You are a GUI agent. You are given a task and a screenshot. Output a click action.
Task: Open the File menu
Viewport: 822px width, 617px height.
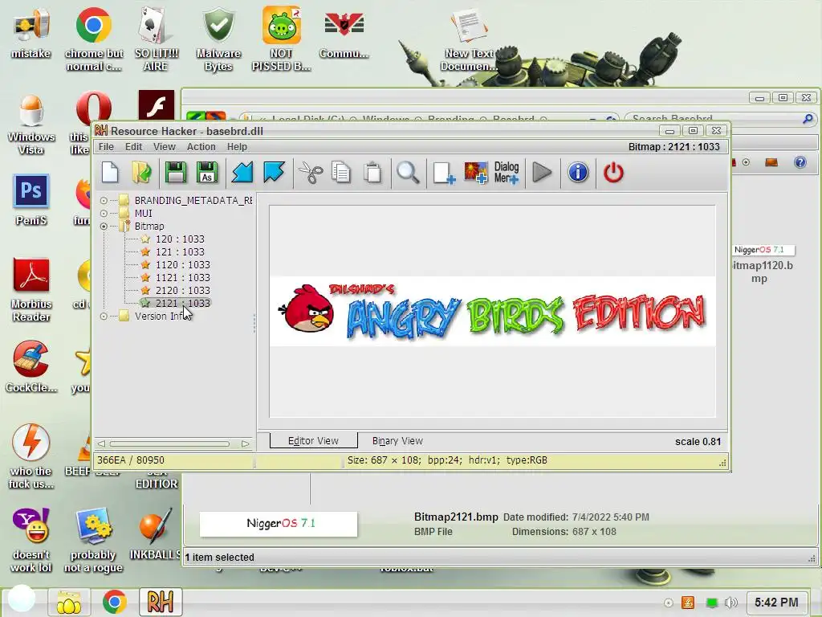tap(106, 147)
